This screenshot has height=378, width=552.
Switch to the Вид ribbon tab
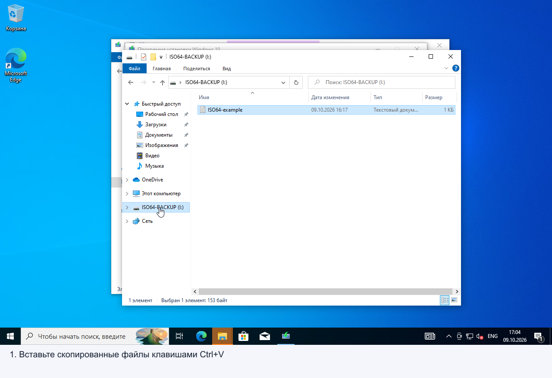point(227,69)
